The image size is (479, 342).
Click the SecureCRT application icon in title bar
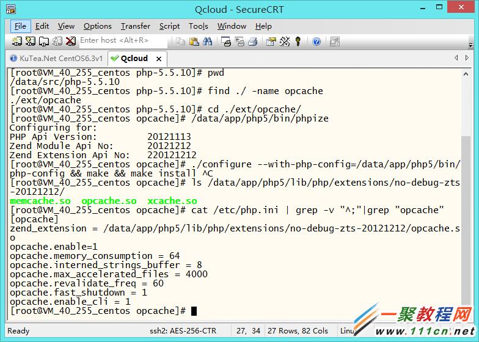pyautogui.click(x=11, y=9)
